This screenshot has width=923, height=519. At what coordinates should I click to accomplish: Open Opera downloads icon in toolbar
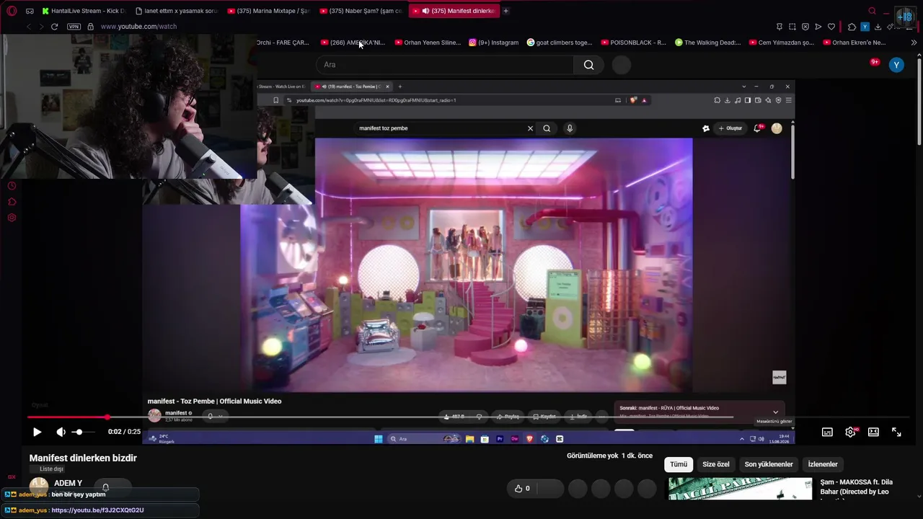878,27
